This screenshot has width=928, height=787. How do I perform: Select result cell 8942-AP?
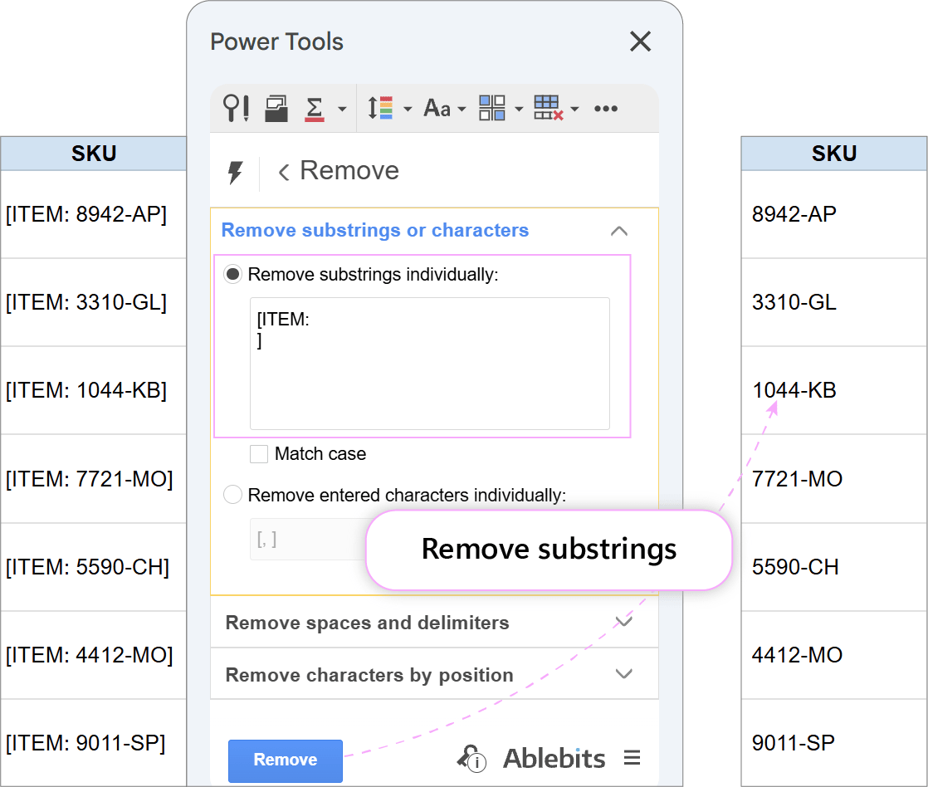834,214
